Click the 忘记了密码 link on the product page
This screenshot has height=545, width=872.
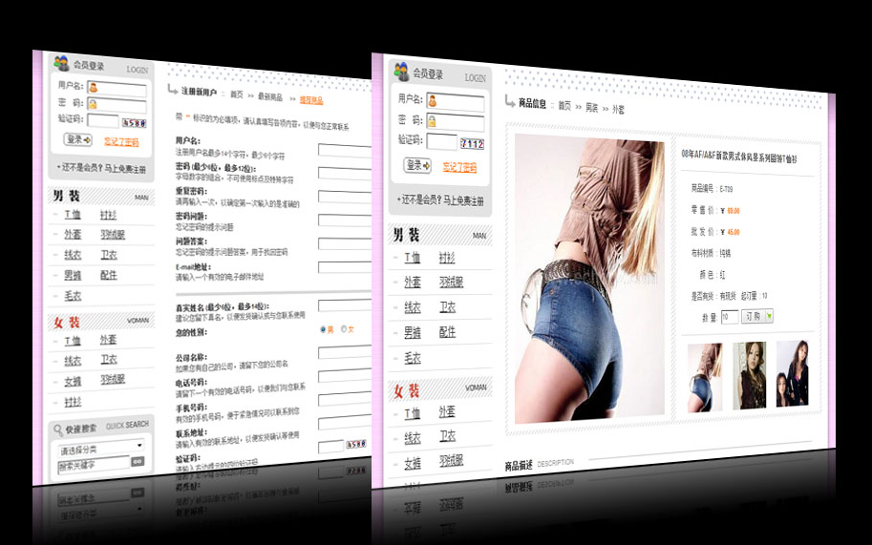pos(459,167)
